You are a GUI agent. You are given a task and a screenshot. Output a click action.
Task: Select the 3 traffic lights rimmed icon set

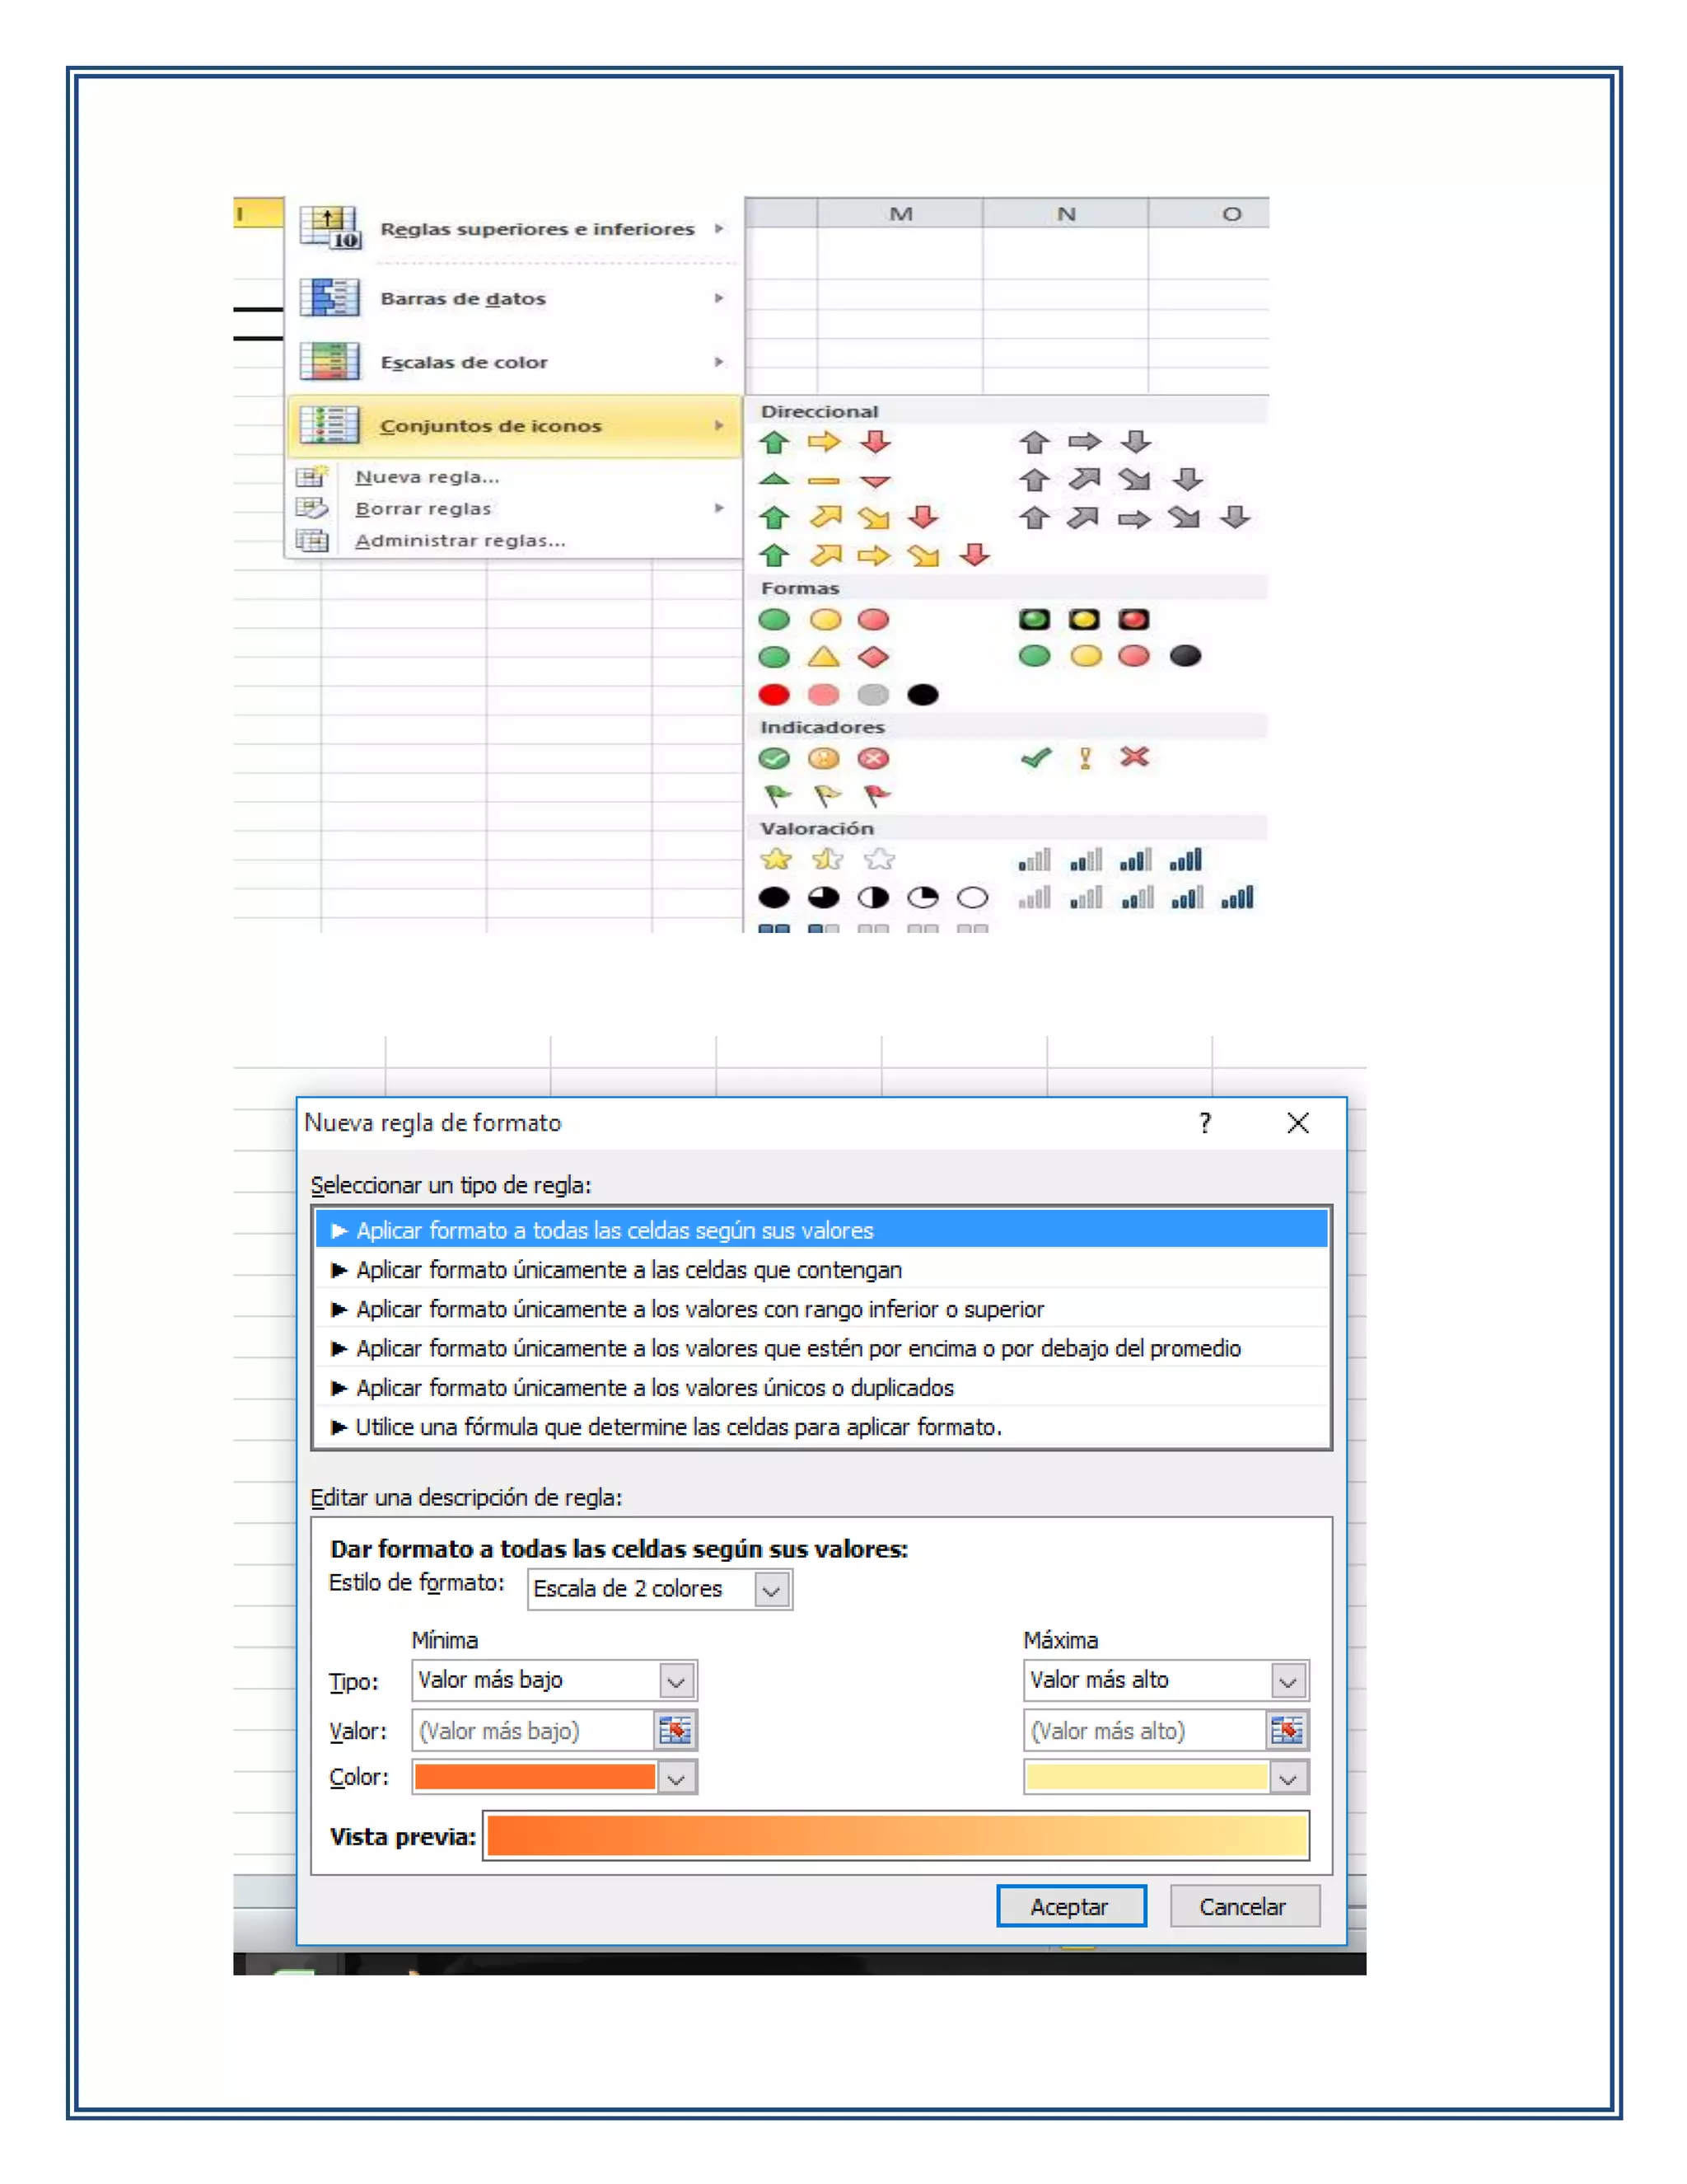tap(1083, 619)
